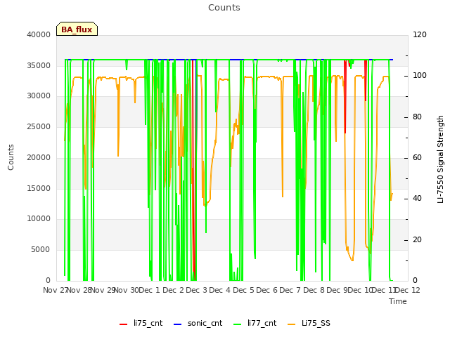Click the 'LI-7550 Signal Strength' axis title

coord(440,159)
